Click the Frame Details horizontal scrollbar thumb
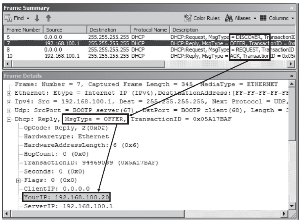 click(97, 214)
